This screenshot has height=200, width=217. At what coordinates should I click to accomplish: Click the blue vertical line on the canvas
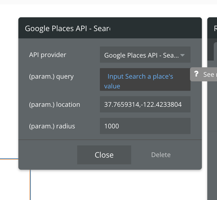point(30,185)
